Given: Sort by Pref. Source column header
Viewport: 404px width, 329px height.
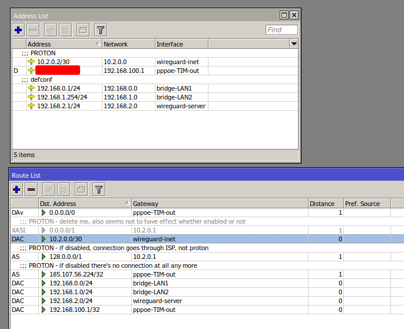Looking at the screenshot, I should 367,204.
